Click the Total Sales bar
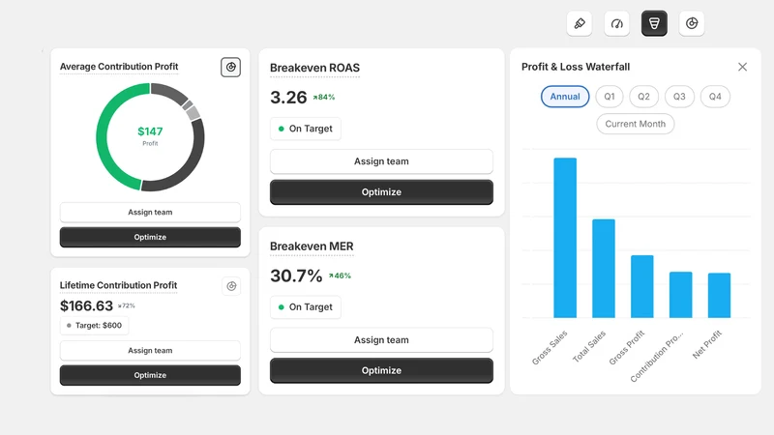The height and width of the screenshot is (435, 774). click(x=603, y=269)
